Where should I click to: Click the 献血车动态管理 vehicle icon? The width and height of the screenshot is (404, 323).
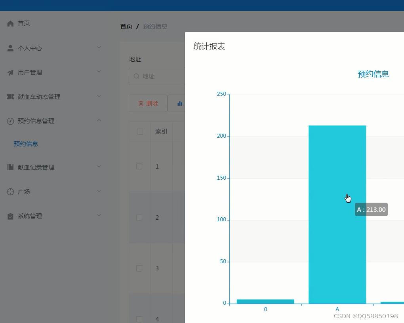10,96
